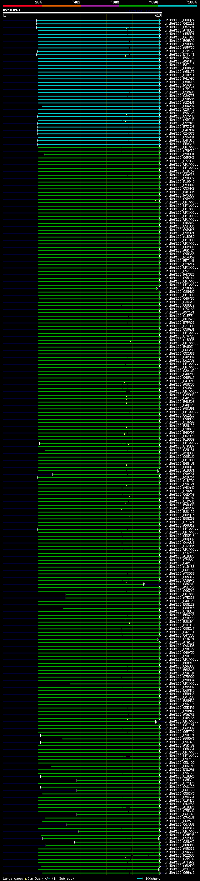
Task: Click the UniRef100_Q90YX1 label
Action: pyautogui.click(x=179, y=474)
